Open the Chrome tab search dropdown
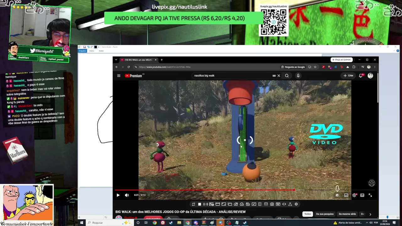Viewport: 402px width, 226px height. click(x=116, y=60)
